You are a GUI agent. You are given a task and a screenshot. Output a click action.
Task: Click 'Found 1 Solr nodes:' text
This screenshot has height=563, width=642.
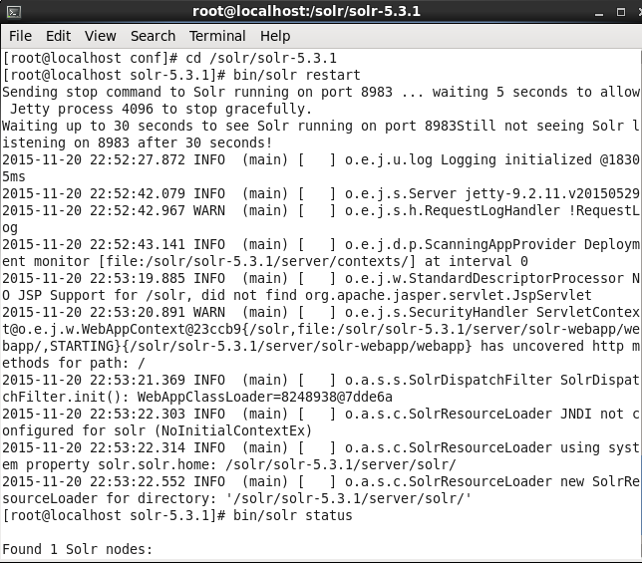pyautogui.click(x=78, y=549)
